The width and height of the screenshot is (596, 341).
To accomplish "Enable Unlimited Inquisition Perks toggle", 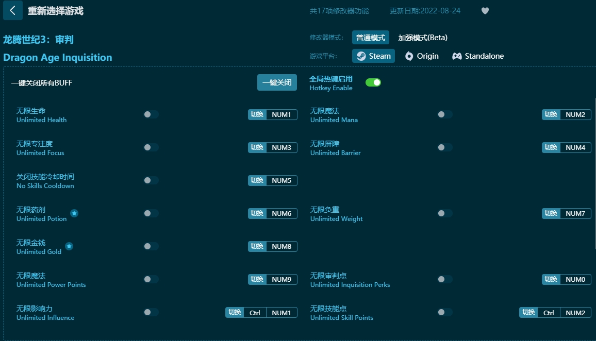I will [x=444, y=279].
